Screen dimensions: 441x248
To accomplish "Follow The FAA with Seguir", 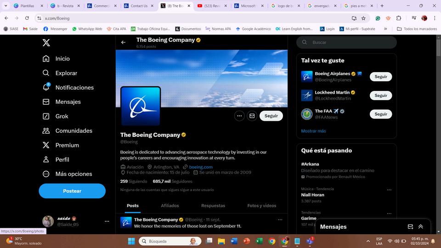I will tap(381, 114).
